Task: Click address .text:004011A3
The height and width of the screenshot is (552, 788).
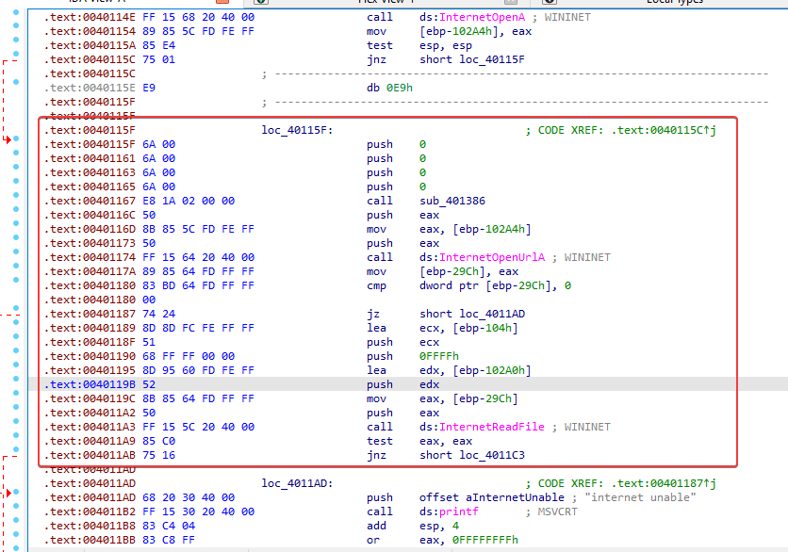Action: 90,427
